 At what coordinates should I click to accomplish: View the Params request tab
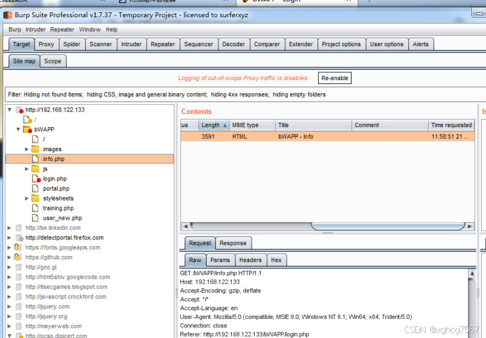(220, 260)
